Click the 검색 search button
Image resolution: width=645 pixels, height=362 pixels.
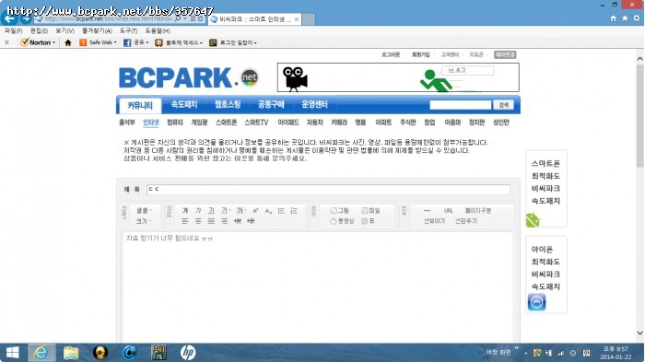(503, 105)
